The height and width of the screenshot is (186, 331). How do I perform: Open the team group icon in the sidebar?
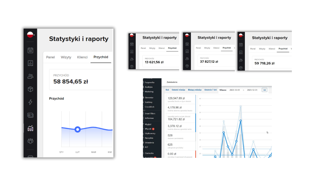tap(30, 141)
